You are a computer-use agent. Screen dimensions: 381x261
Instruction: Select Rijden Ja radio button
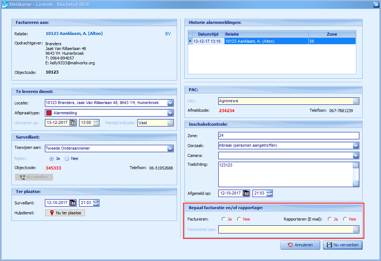[x=51, y=159]
